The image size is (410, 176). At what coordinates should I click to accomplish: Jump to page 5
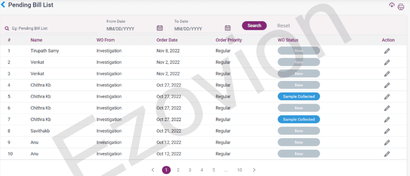tap(214, 170)
